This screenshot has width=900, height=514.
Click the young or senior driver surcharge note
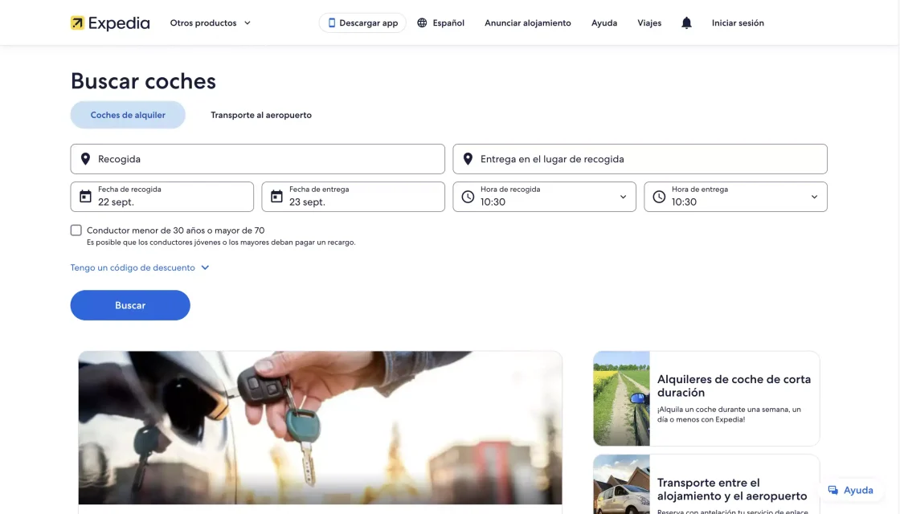(221, 243)
